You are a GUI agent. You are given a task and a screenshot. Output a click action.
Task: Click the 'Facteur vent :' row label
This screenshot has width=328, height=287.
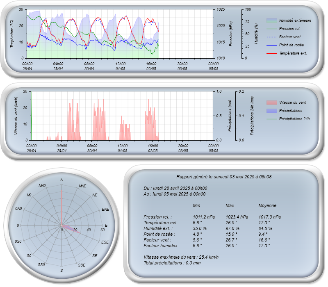157,240
